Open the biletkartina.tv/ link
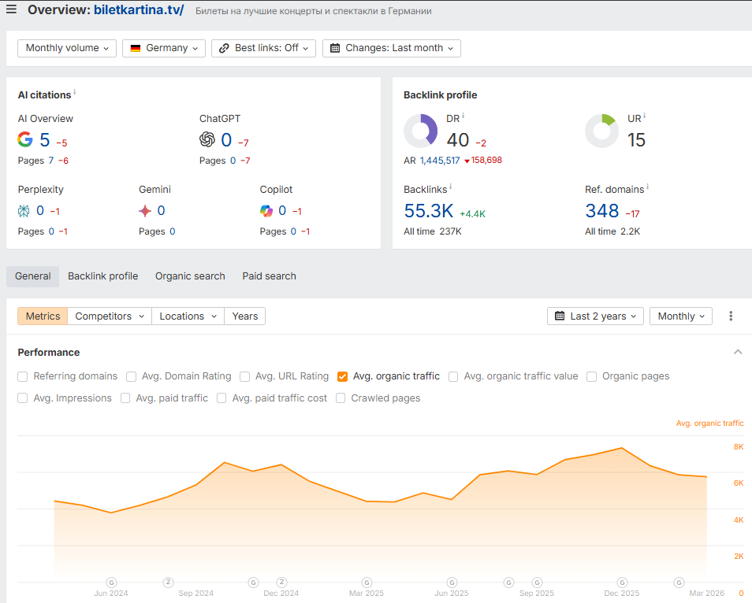 (139, 10)
